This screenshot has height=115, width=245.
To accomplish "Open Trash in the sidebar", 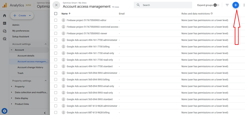I will pyautogui.click(x=20, y=73).
